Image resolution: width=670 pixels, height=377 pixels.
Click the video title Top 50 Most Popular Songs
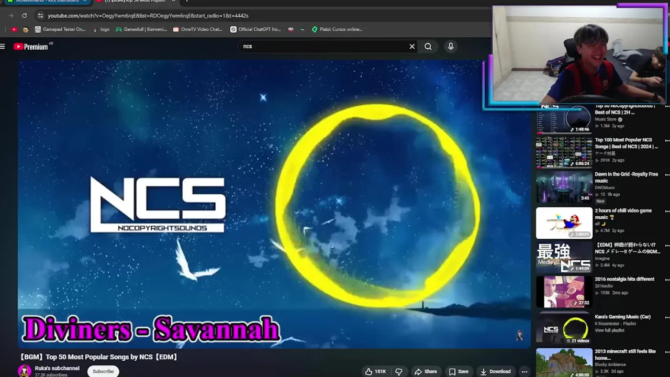99,357
